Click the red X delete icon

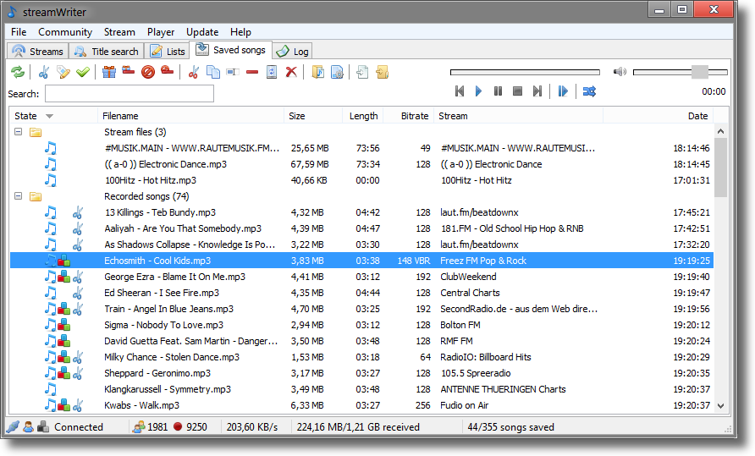coord(291,72)
